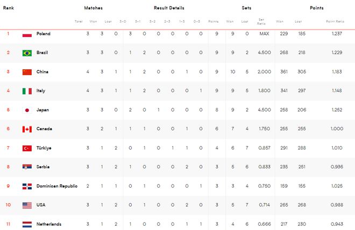Click the Point Ratio column header
Viewport: 355px width, 230px height.
coord(335,21)
